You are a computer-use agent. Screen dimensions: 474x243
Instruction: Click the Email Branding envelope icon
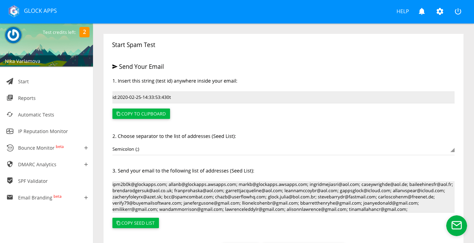10,197
